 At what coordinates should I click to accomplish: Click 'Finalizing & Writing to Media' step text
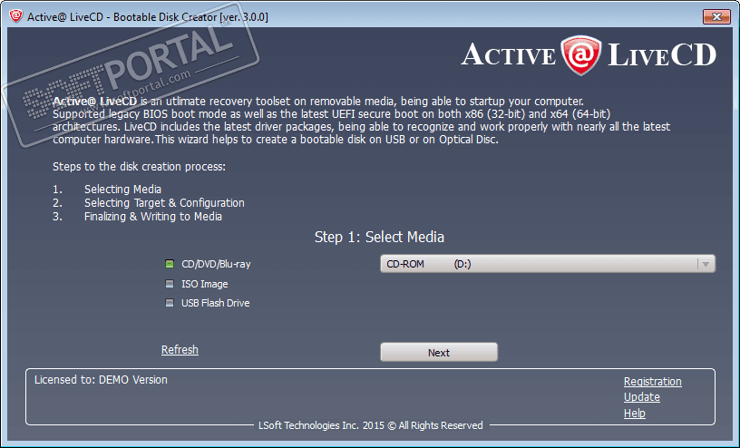point(153,217)
